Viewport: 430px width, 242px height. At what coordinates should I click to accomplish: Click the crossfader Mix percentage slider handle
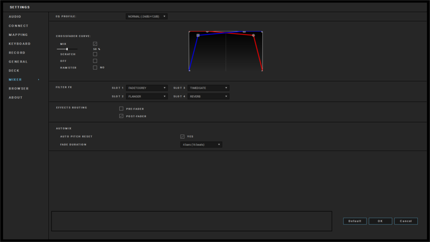(67, 49)
